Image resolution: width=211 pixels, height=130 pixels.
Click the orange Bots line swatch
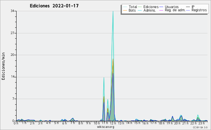(x=125, y=10)
